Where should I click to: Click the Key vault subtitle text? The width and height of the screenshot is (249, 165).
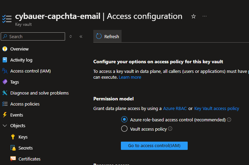point(23,24)
